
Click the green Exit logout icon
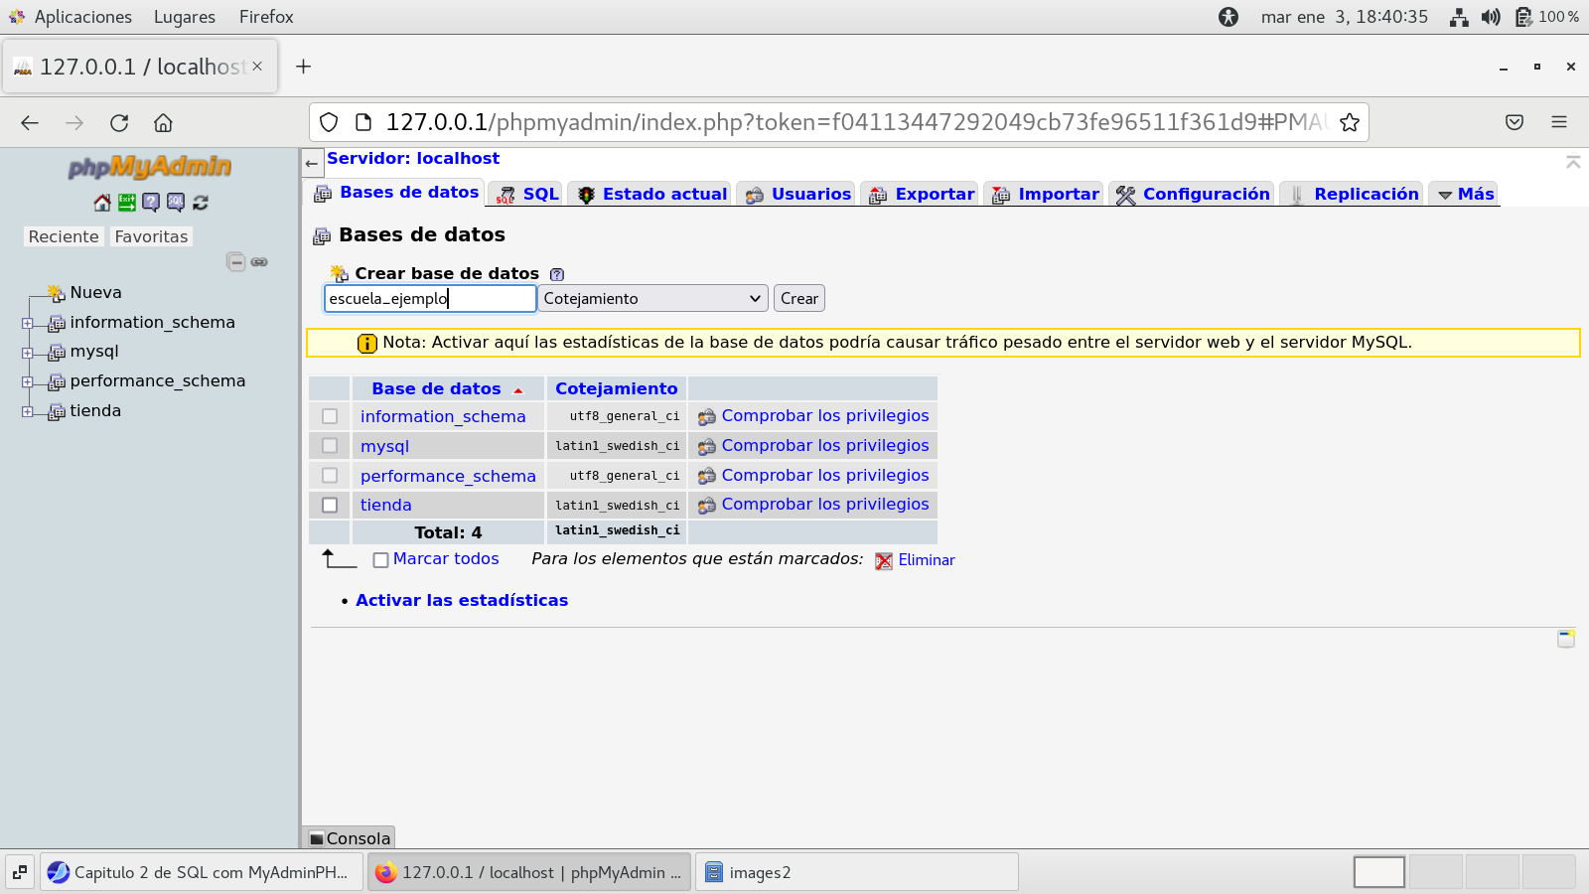[127, 203]
